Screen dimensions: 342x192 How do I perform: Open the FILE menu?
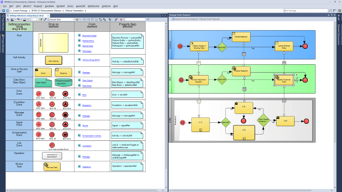tap(5, 6)
